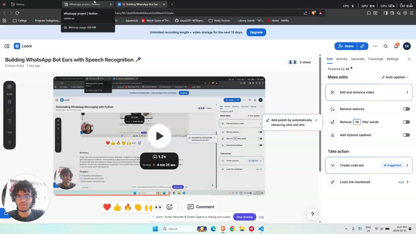Toggle Remove silences switch
Screen dimensions: 416x234
[406, 109]
